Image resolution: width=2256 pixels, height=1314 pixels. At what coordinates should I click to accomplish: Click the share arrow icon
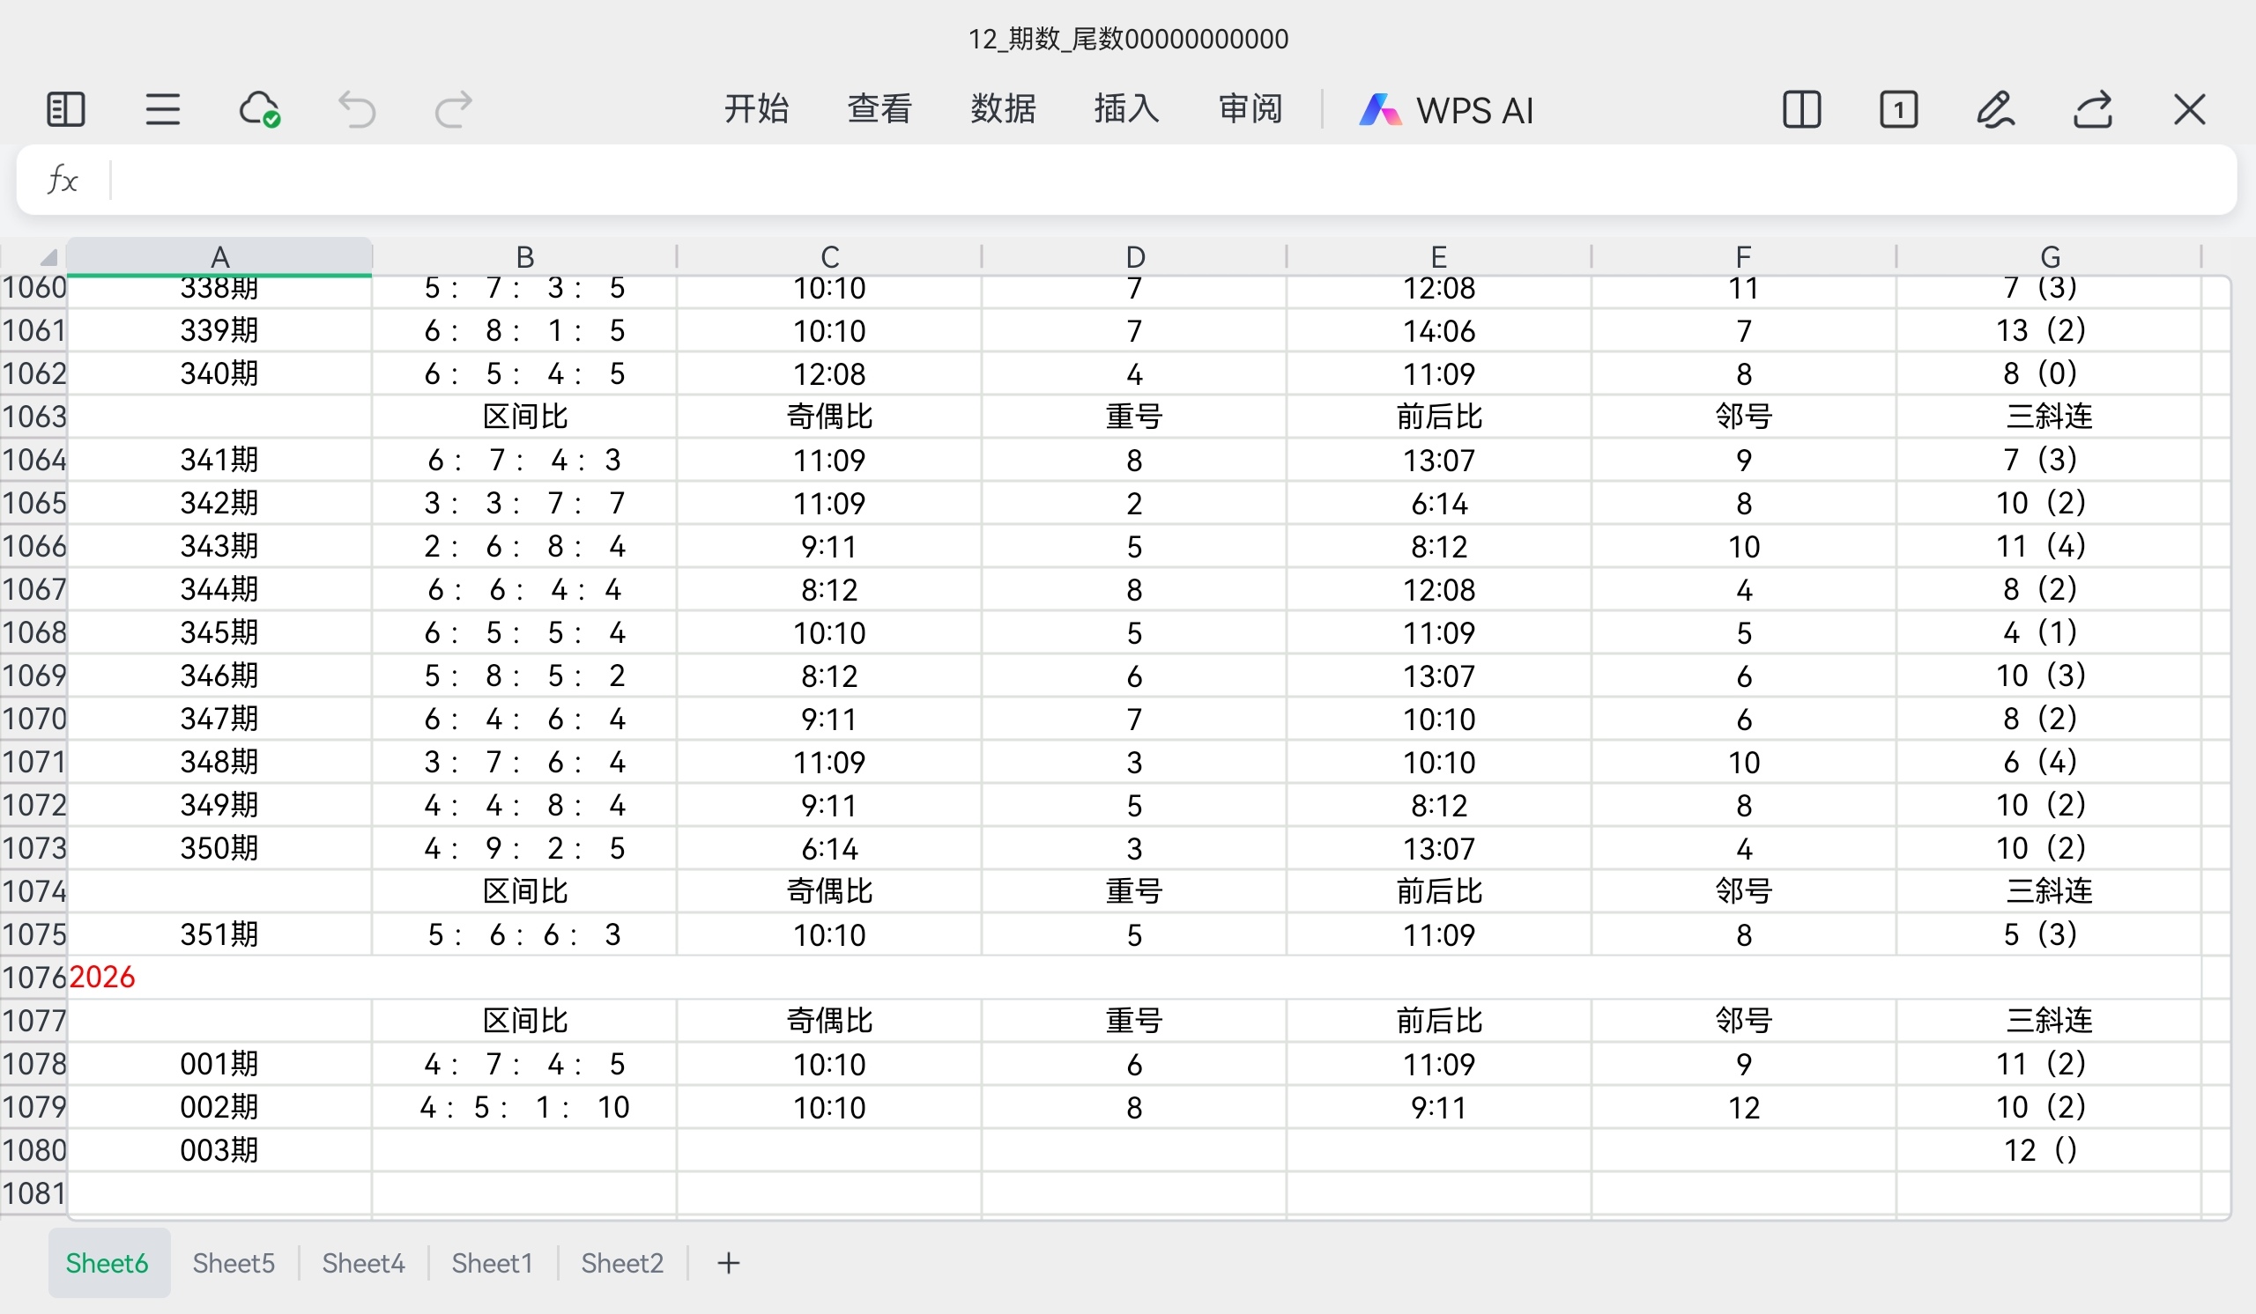tap(2093, 109)
